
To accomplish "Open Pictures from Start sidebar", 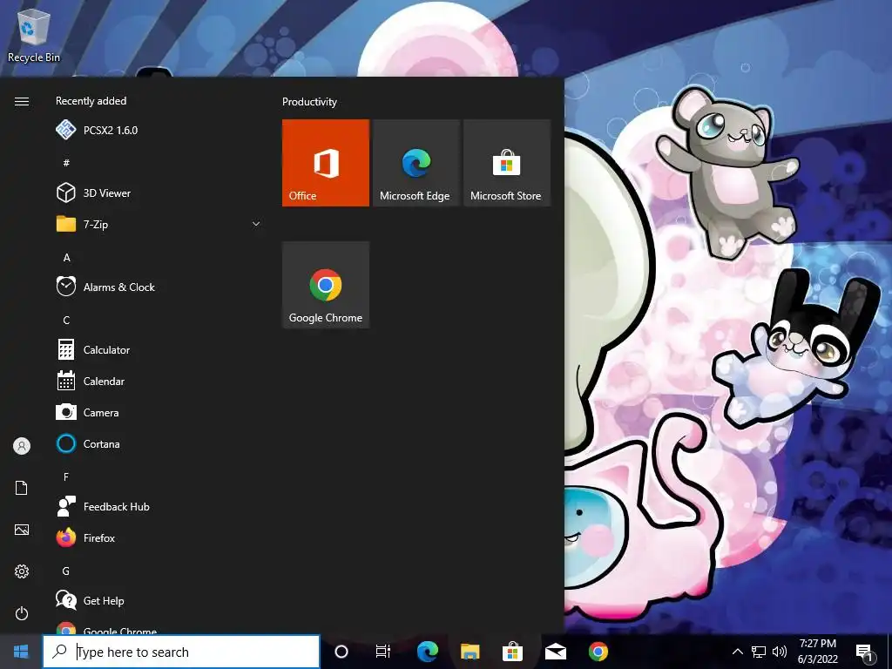I will [x=22, y=530].
